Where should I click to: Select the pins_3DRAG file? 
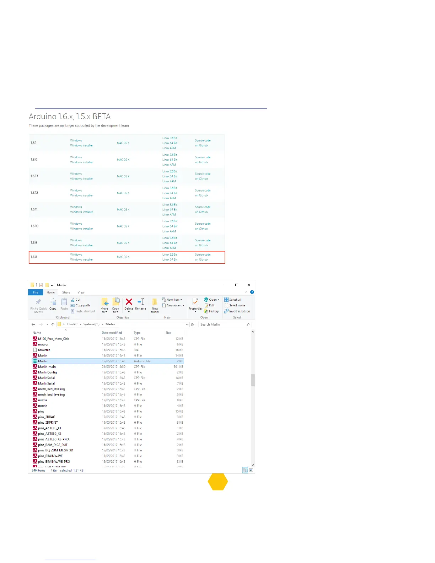click(x=108, y=417)
